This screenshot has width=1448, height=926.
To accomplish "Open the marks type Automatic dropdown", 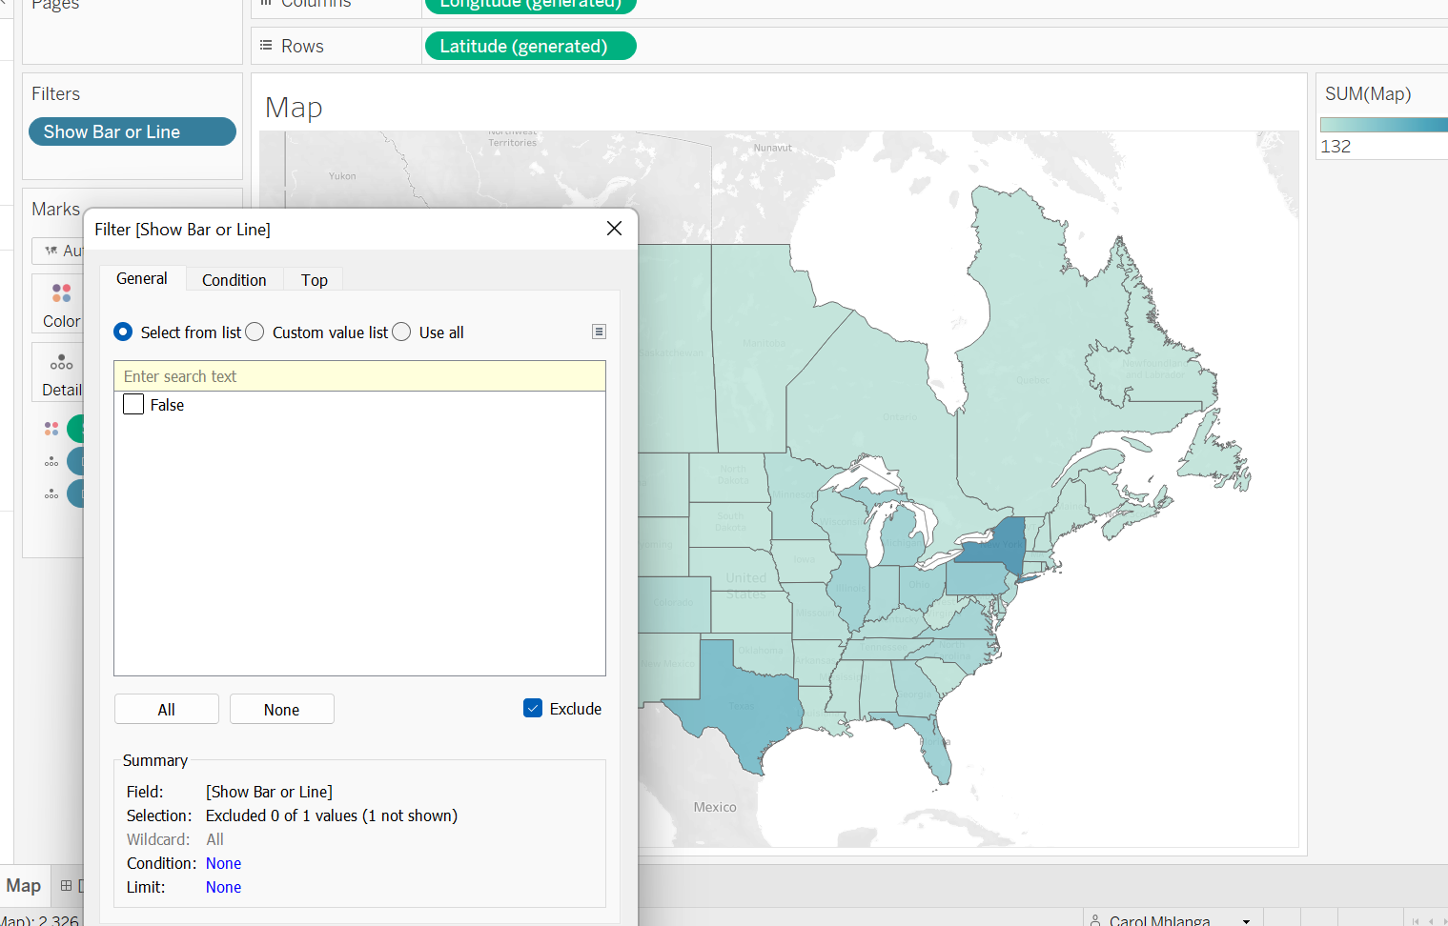I will pos(59,251).
